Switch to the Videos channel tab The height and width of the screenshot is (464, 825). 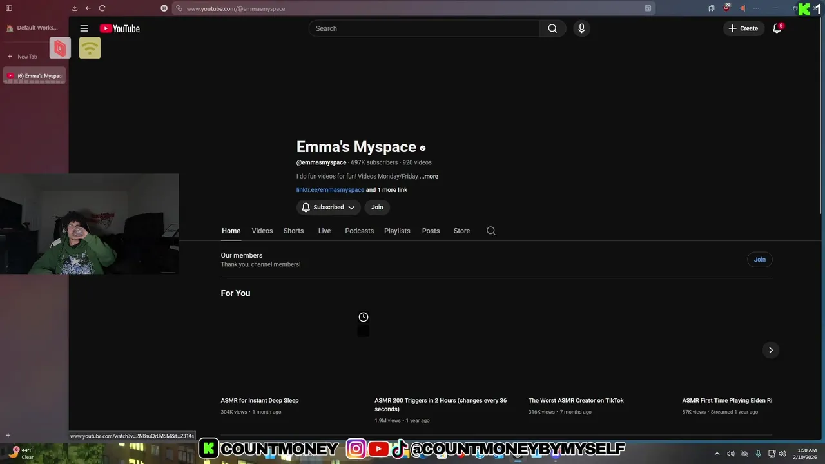pos(262,231)
